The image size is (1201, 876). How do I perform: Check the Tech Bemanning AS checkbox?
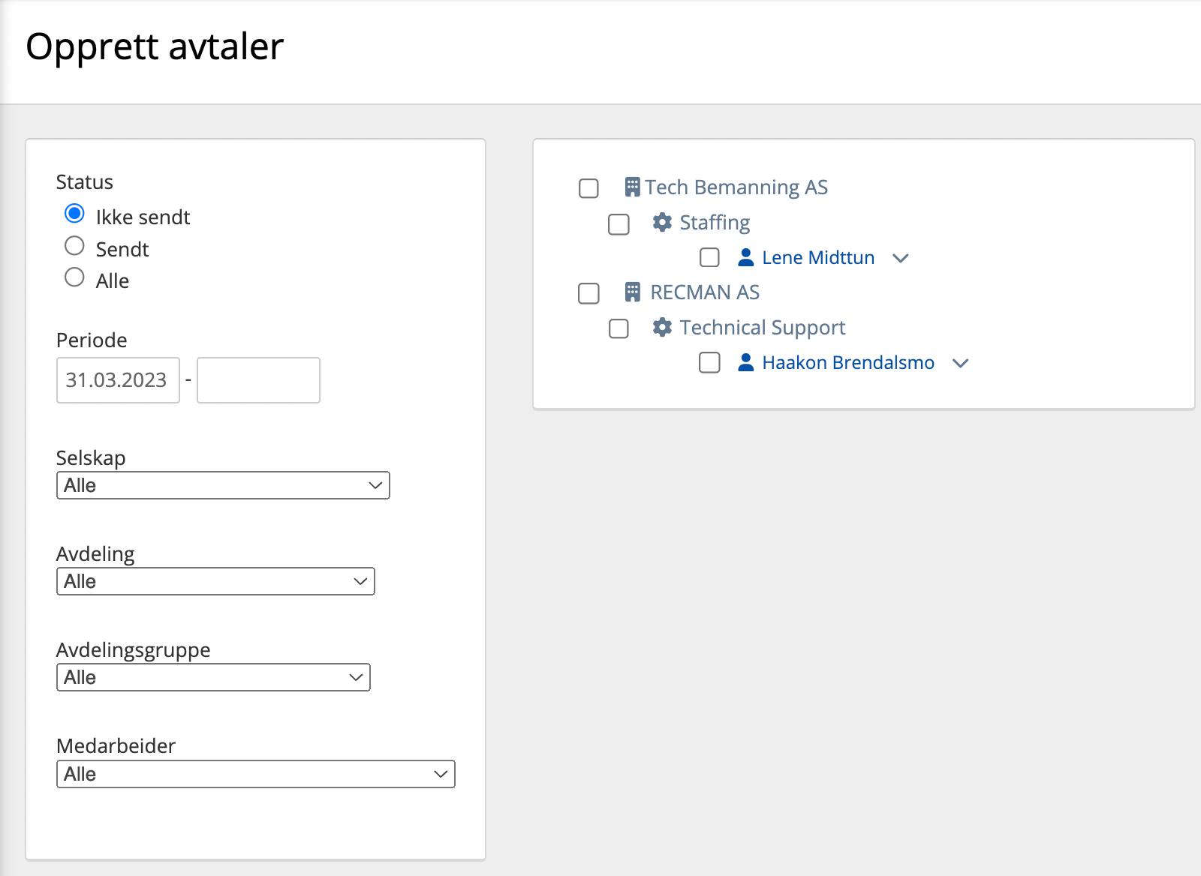[x=588, y=188]
